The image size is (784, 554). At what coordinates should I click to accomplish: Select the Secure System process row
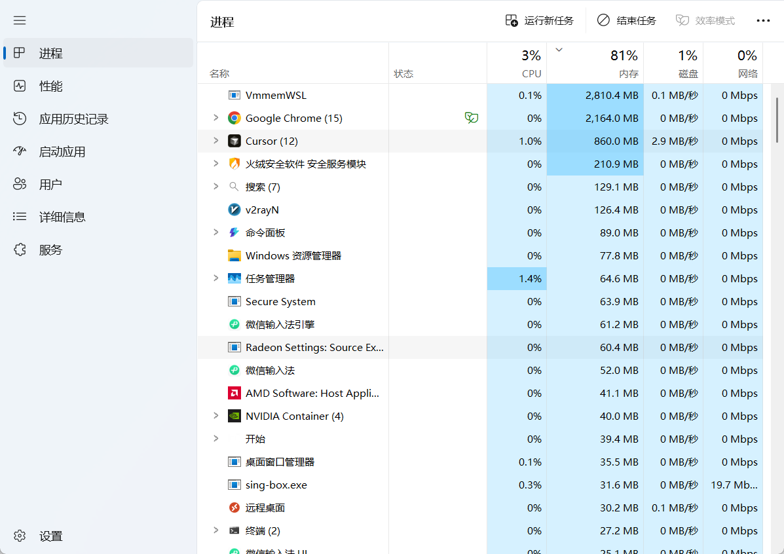(480, 301)
